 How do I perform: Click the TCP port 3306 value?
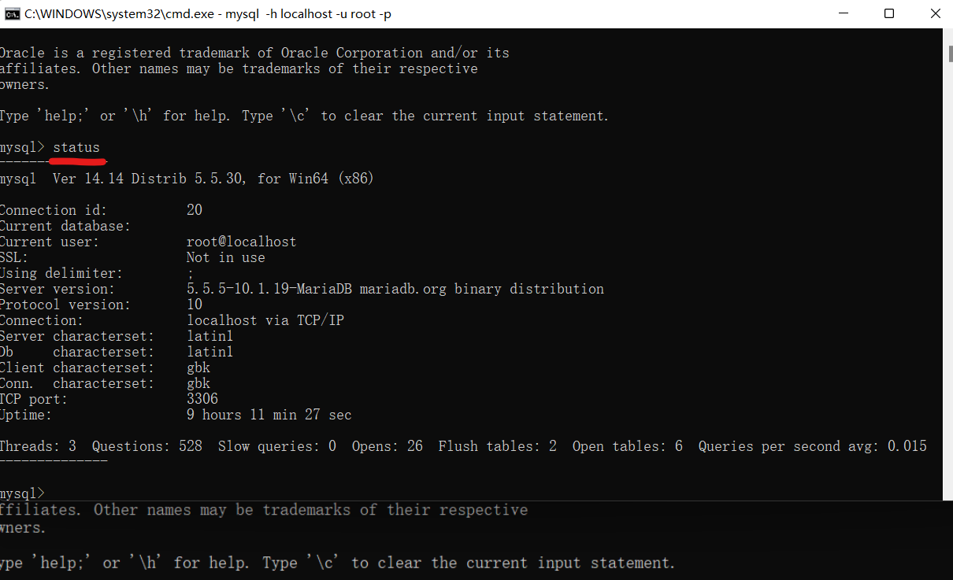point(202,399)
